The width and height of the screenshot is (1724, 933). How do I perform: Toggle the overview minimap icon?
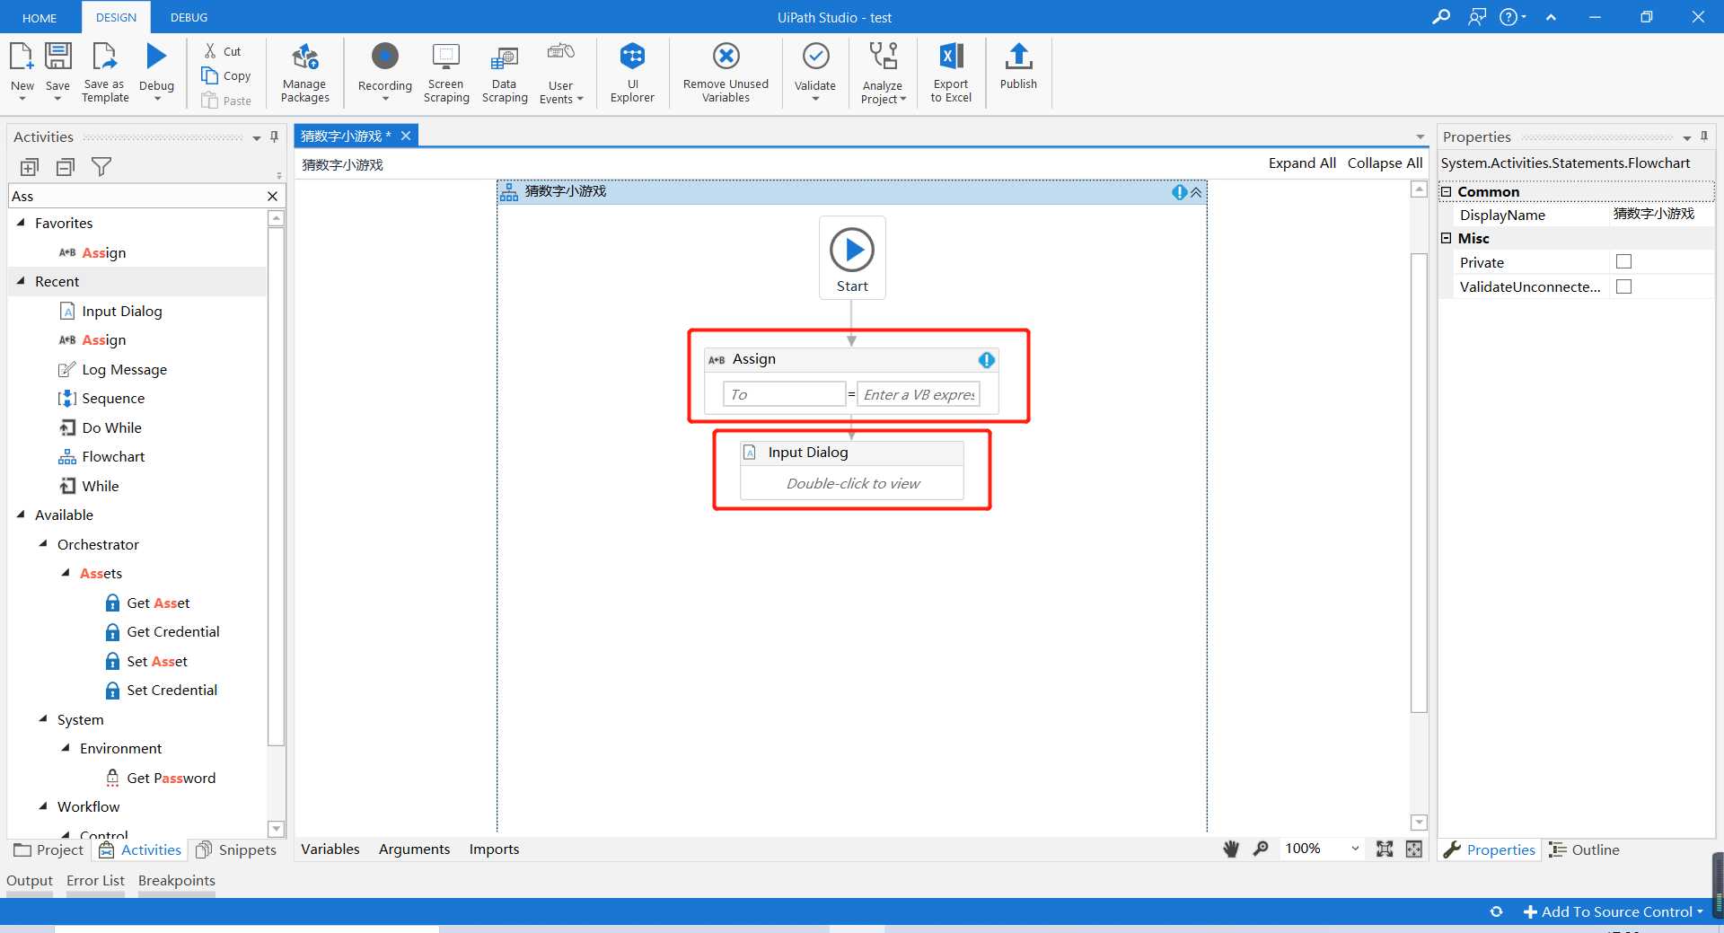(x=1414, y=849)
